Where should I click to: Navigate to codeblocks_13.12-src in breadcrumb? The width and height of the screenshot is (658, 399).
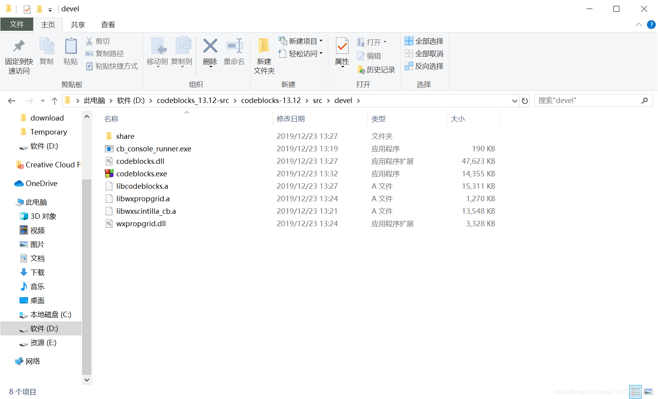(x=193, y=101)
